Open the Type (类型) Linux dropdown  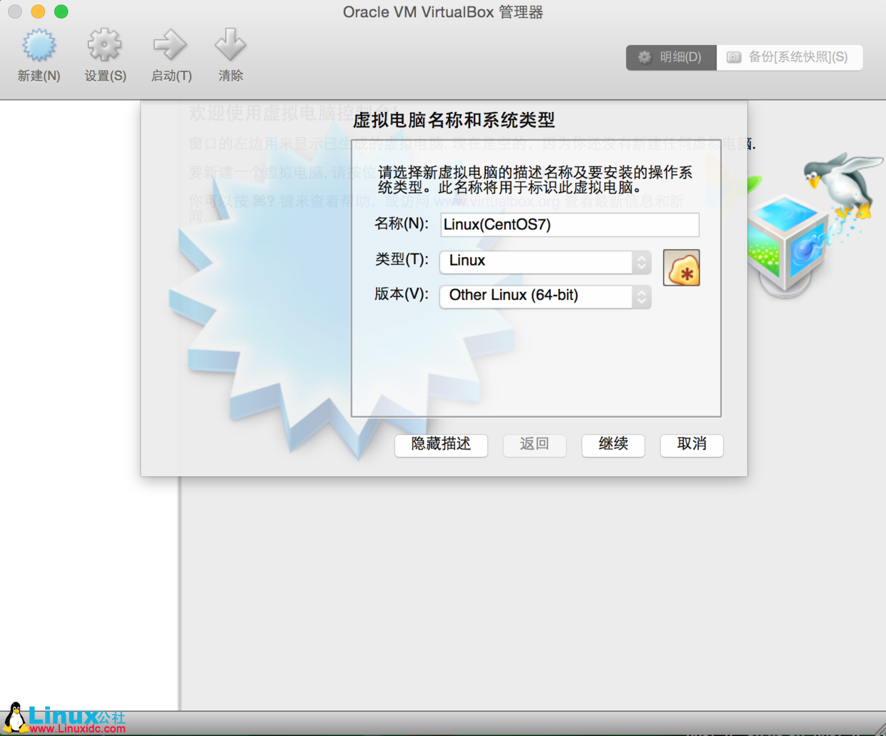pyautogui.click(x=545, y=262)
